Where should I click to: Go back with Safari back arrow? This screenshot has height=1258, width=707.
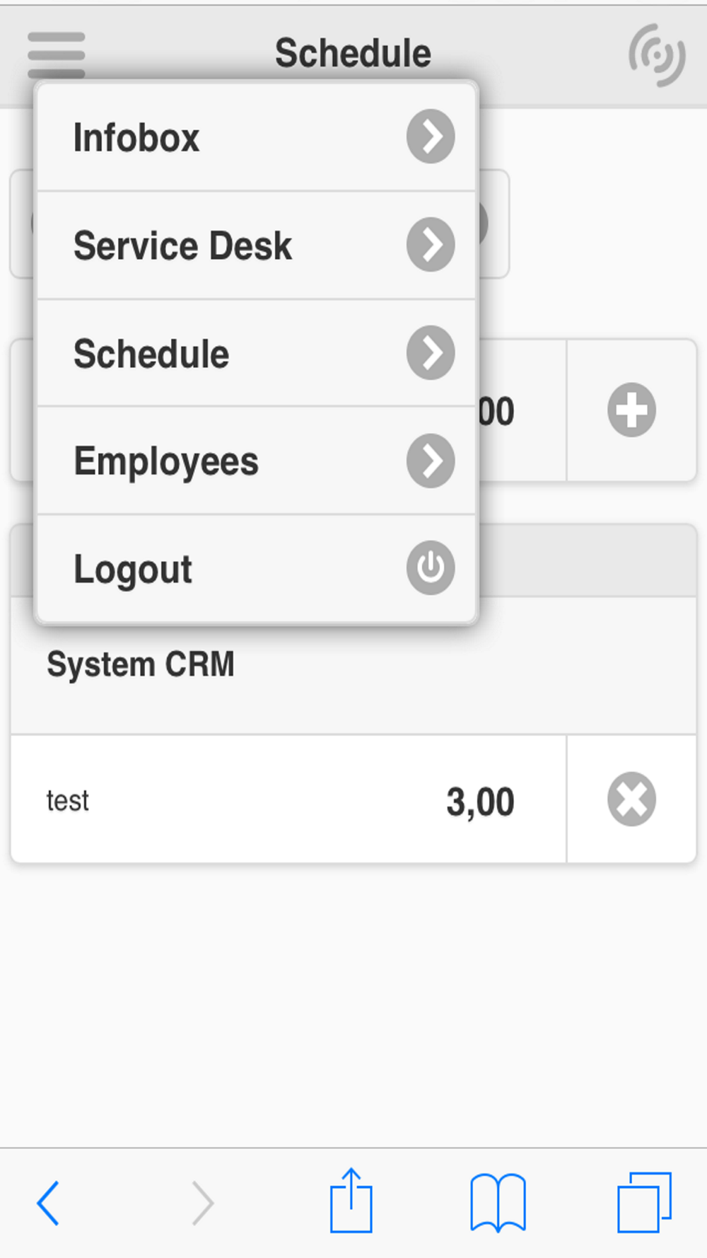(48, 1202)
